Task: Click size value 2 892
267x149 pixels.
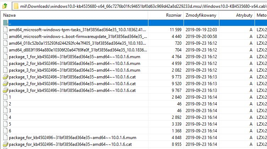Action: pyautogui.click(x=176, y=117)
